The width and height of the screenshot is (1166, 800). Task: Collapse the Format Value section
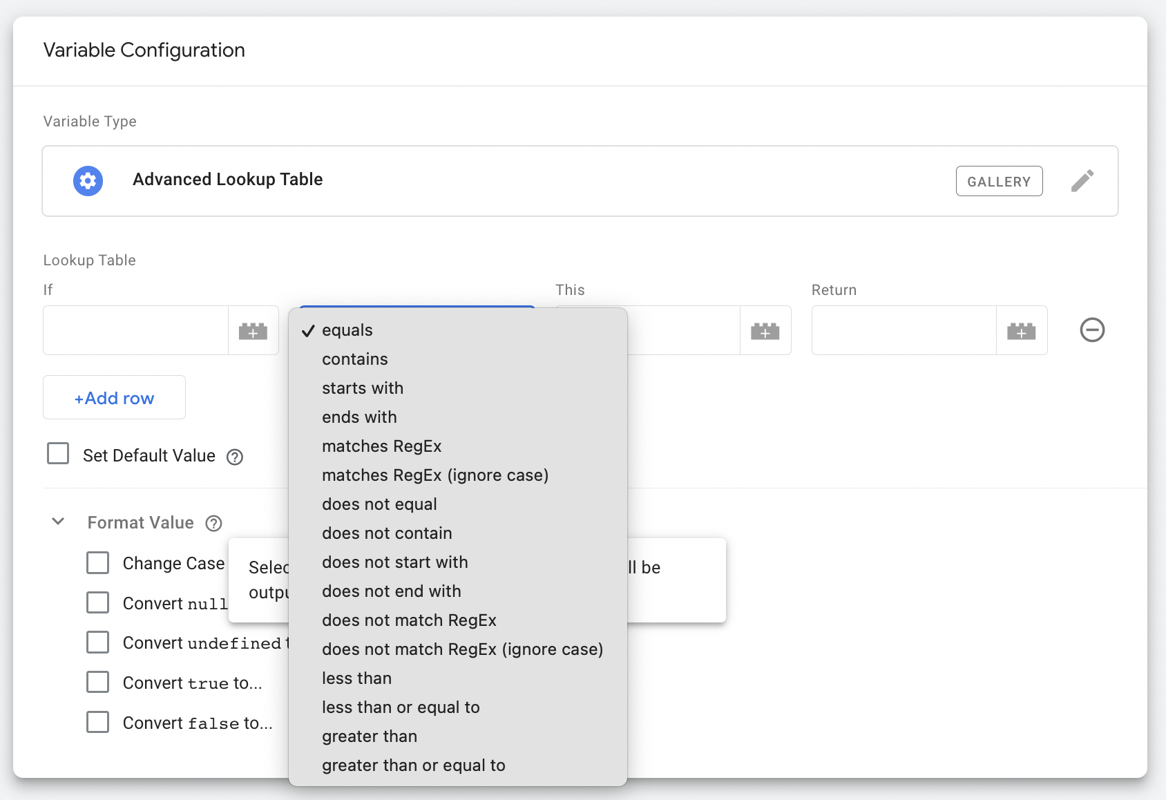coord(59,522)
